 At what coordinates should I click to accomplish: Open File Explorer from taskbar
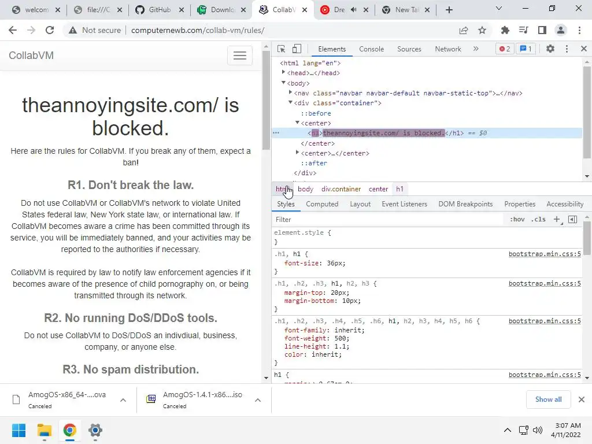pos(44,430)
